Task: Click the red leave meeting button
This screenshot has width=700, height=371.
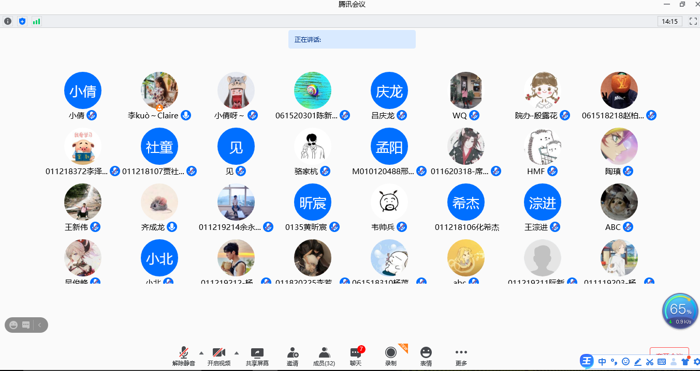Action: [669, 353]
